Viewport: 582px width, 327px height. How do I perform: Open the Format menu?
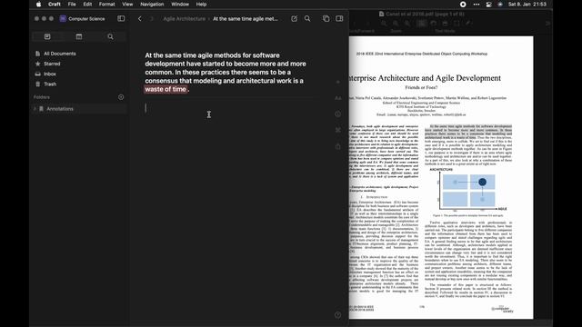click(x=107, y=5)
